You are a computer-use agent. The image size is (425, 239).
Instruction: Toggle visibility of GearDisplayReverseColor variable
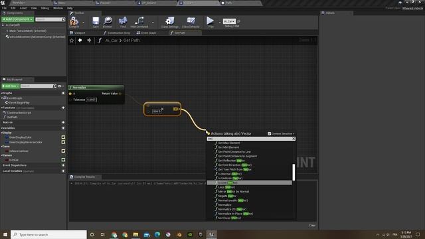63,142
